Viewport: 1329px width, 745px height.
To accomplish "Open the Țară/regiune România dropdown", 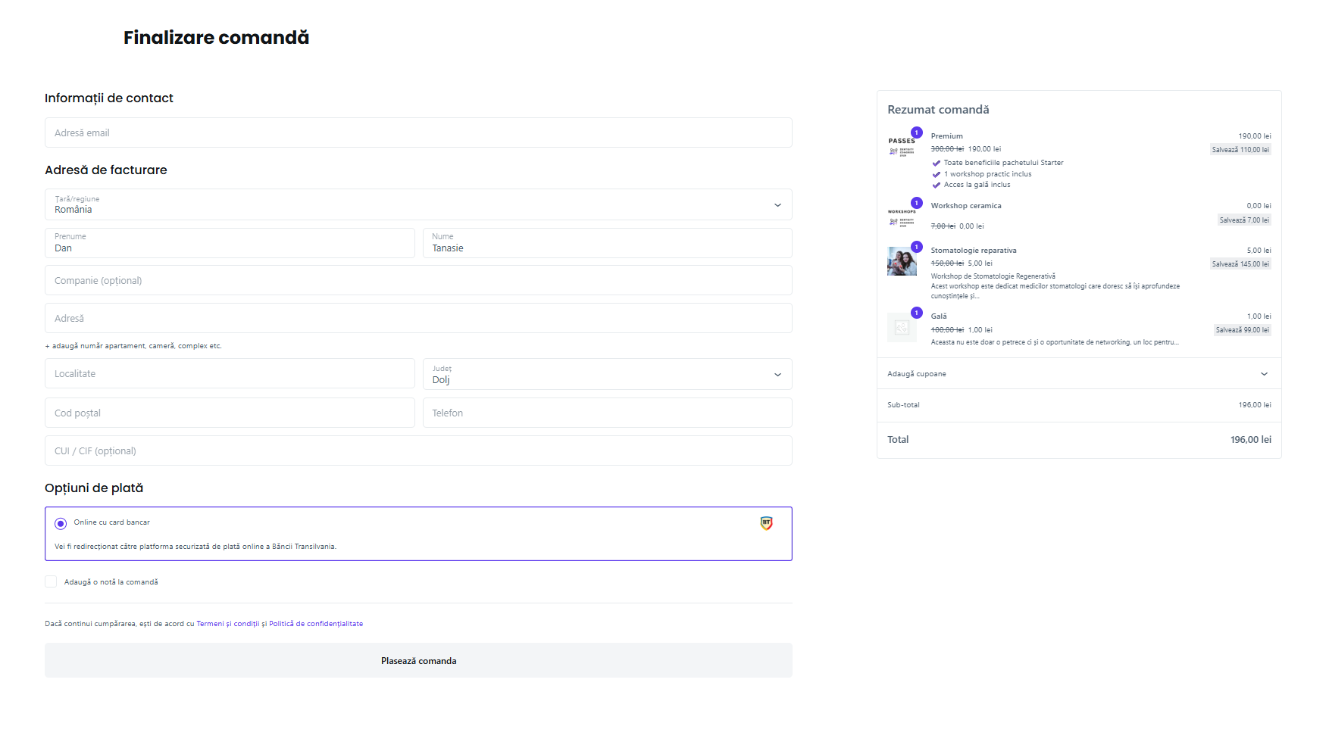I will (x=418, y=204).
